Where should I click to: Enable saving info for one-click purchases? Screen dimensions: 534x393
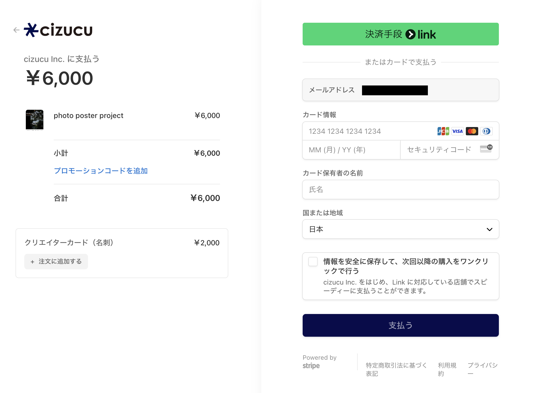tap(313, 262)
